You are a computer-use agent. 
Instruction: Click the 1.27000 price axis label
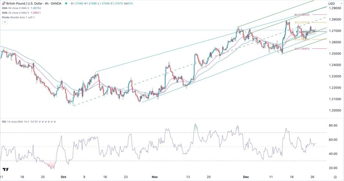(335, 31)
